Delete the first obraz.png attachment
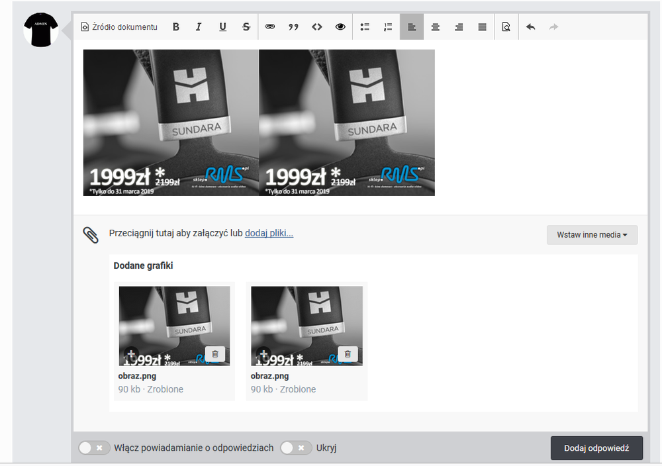662x466 pixels. tap(214, 354)
